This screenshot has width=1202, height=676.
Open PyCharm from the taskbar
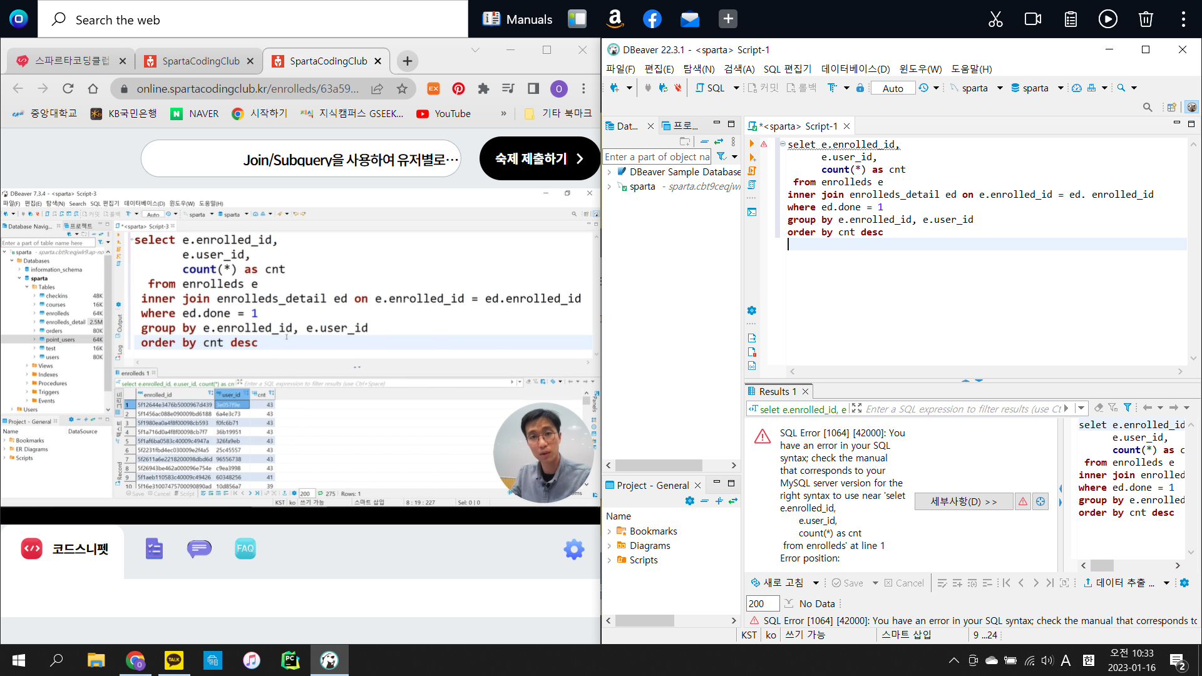click(x=290, y=660)
